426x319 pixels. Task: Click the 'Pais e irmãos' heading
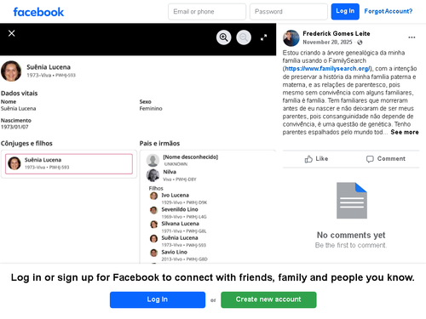coord(159,144)
